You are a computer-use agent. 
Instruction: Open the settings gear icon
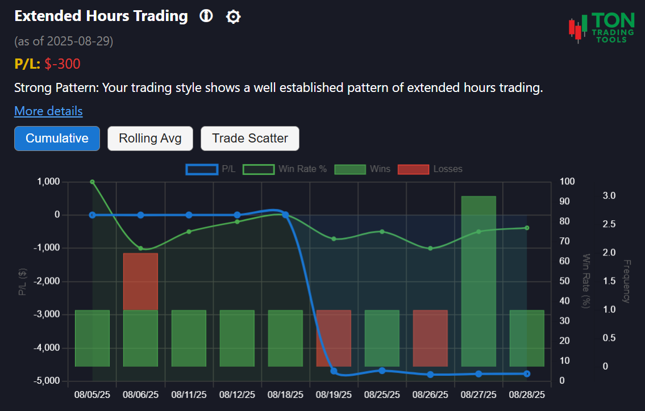click(233, 16)
